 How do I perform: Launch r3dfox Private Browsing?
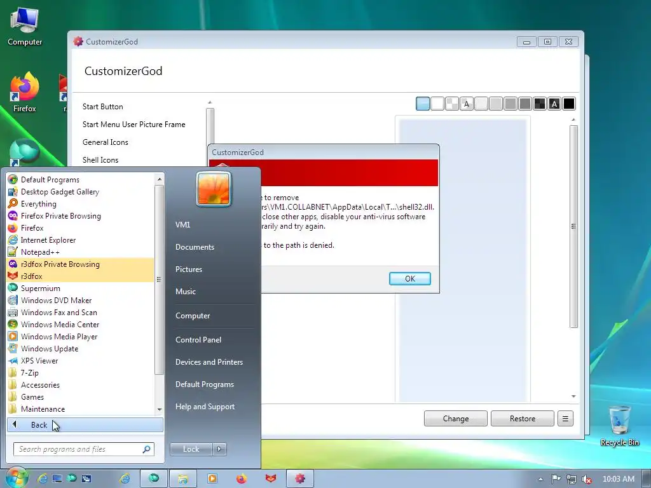point(80,264)
